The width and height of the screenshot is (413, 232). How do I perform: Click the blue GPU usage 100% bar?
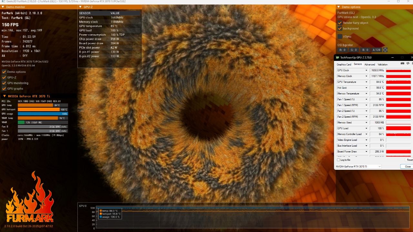click(43, 114)
